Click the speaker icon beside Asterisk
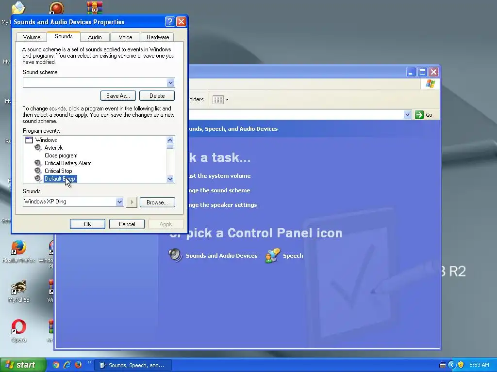 (38, 148)
